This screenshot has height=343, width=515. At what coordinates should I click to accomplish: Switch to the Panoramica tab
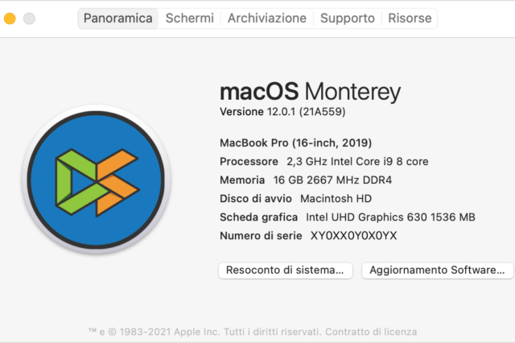[117, 18]
